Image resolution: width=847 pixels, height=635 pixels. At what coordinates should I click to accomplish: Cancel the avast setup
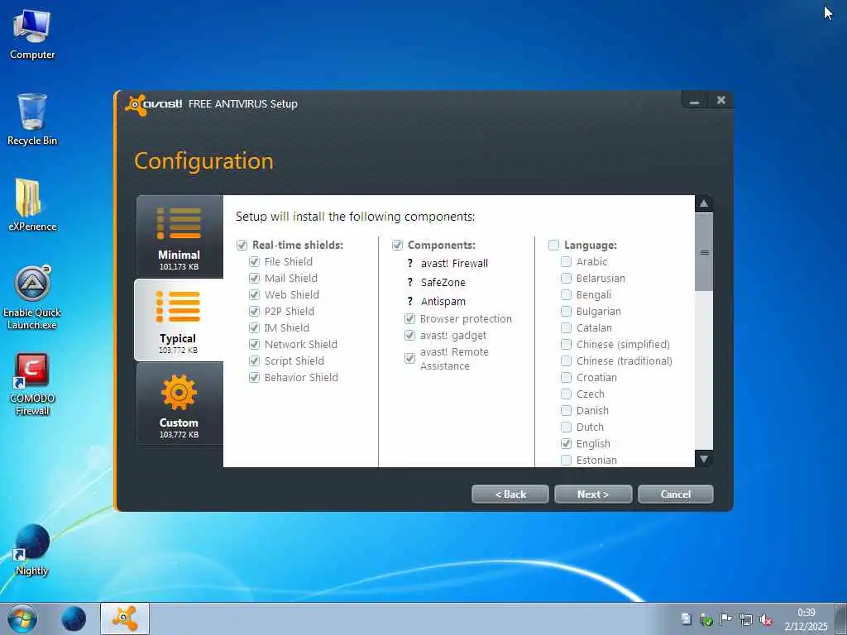click(676, 494)
